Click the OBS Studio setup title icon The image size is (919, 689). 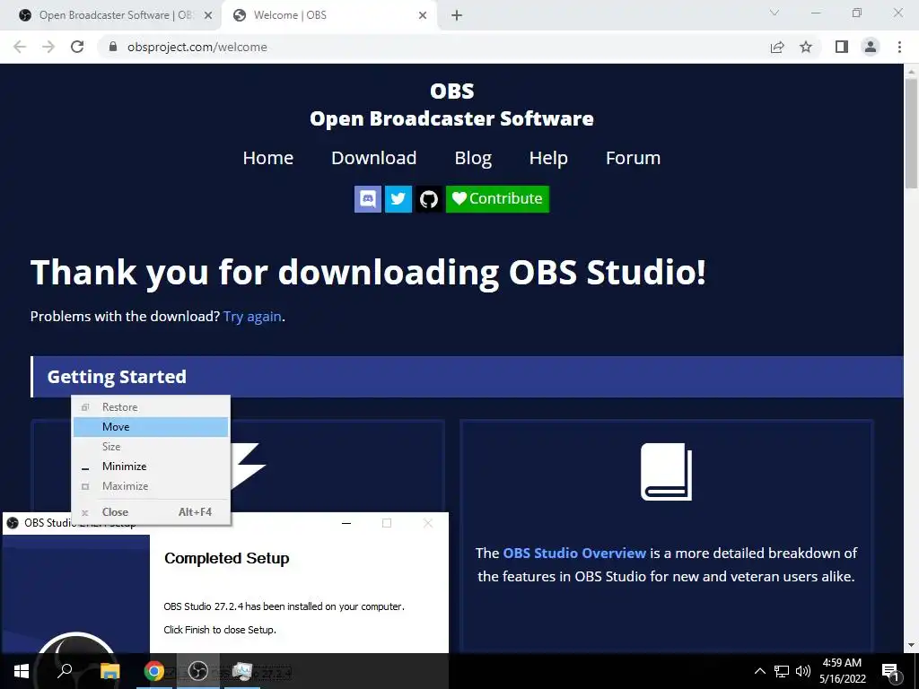tap(13, 523)
